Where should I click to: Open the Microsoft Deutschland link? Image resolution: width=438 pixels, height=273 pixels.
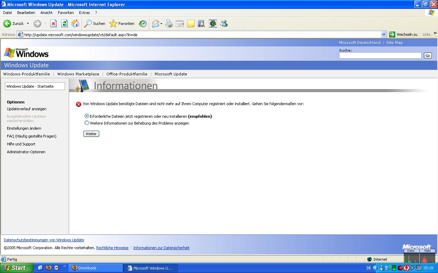(360, 43)
